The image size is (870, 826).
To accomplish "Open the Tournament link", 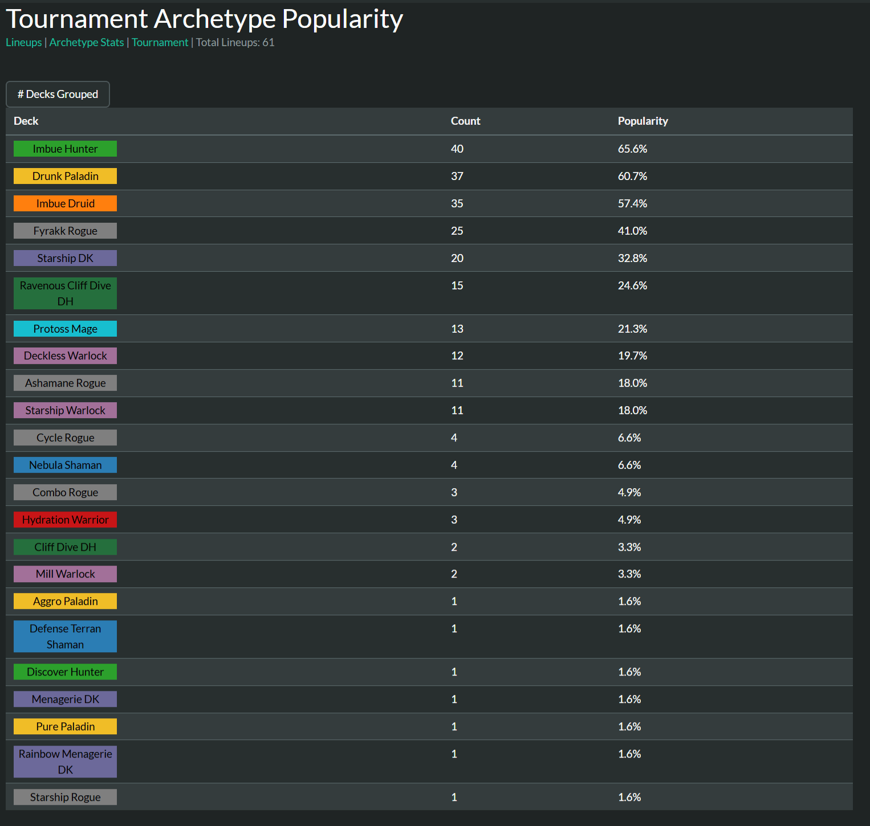I will pyautogui.click(x=160, y=43).
